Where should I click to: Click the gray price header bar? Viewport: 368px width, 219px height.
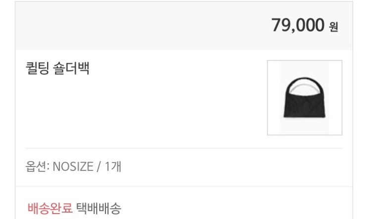point(184,26)
